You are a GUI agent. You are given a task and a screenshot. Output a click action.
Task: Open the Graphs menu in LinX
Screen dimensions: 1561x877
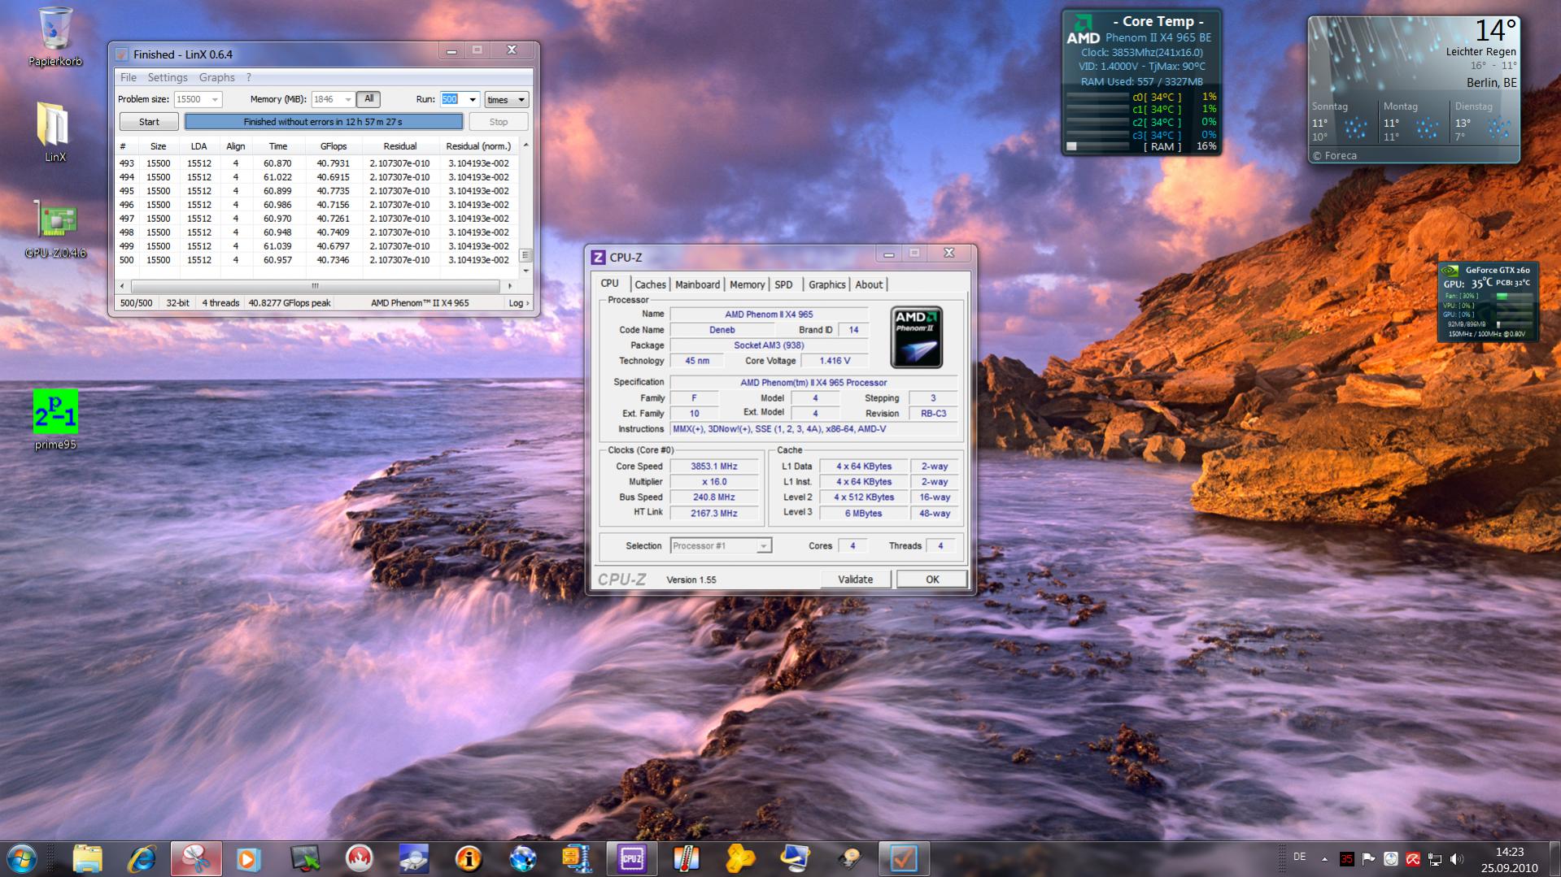216,77
